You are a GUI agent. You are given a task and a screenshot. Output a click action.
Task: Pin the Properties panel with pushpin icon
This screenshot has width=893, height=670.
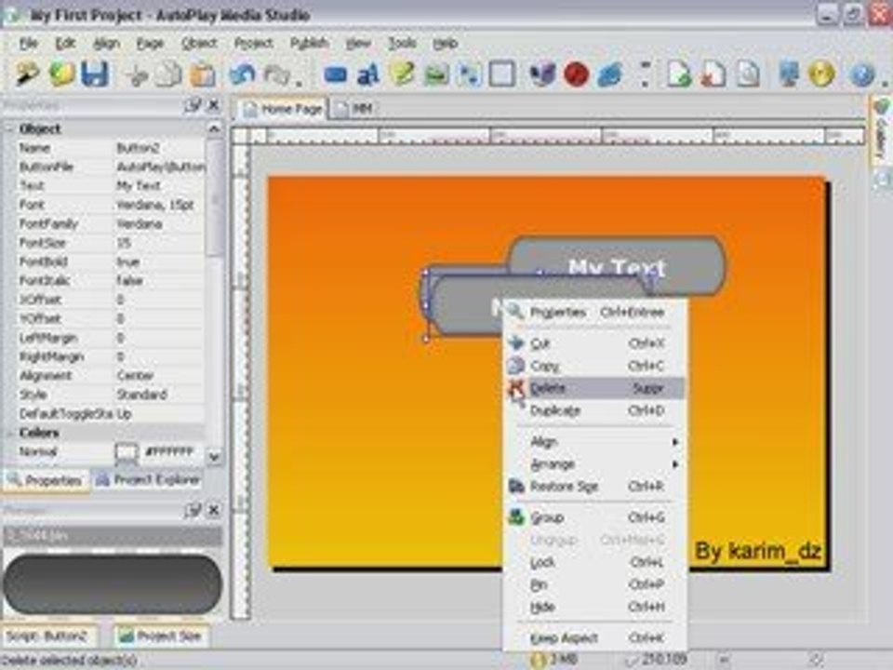coord(193,105)
